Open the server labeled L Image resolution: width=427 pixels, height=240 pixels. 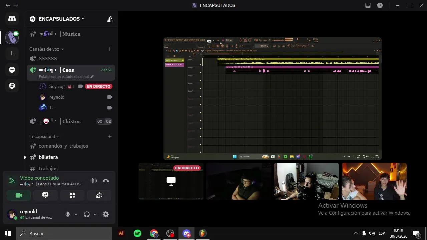point(12,53)
